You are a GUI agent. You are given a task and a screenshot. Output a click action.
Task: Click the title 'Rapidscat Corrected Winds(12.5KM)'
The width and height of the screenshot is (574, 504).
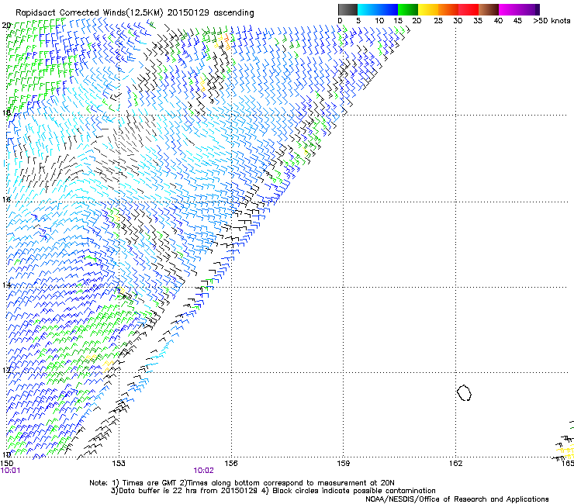tap(89, 13)
